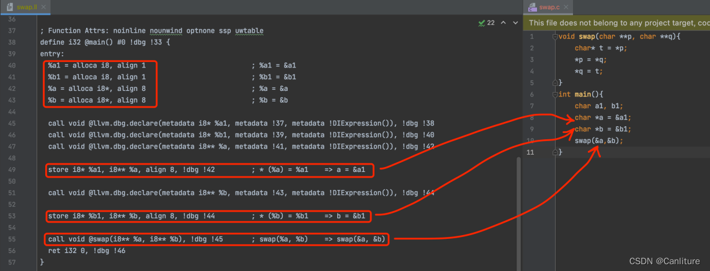Click 'void swap(char **p, char **q){' line
This screenshot has height=271, width=710.
(x=619, y=37)
